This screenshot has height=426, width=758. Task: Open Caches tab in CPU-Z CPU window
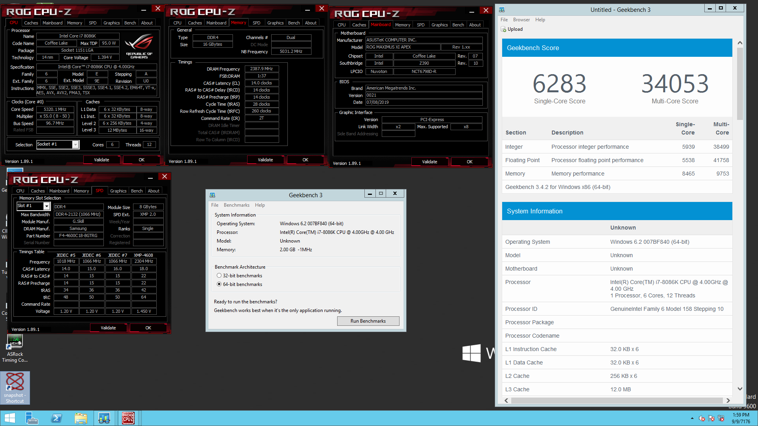point(31,23)
